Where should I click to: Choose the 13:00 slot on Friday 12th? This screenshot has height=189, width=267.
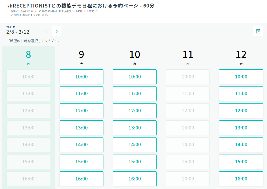(241, 128)
